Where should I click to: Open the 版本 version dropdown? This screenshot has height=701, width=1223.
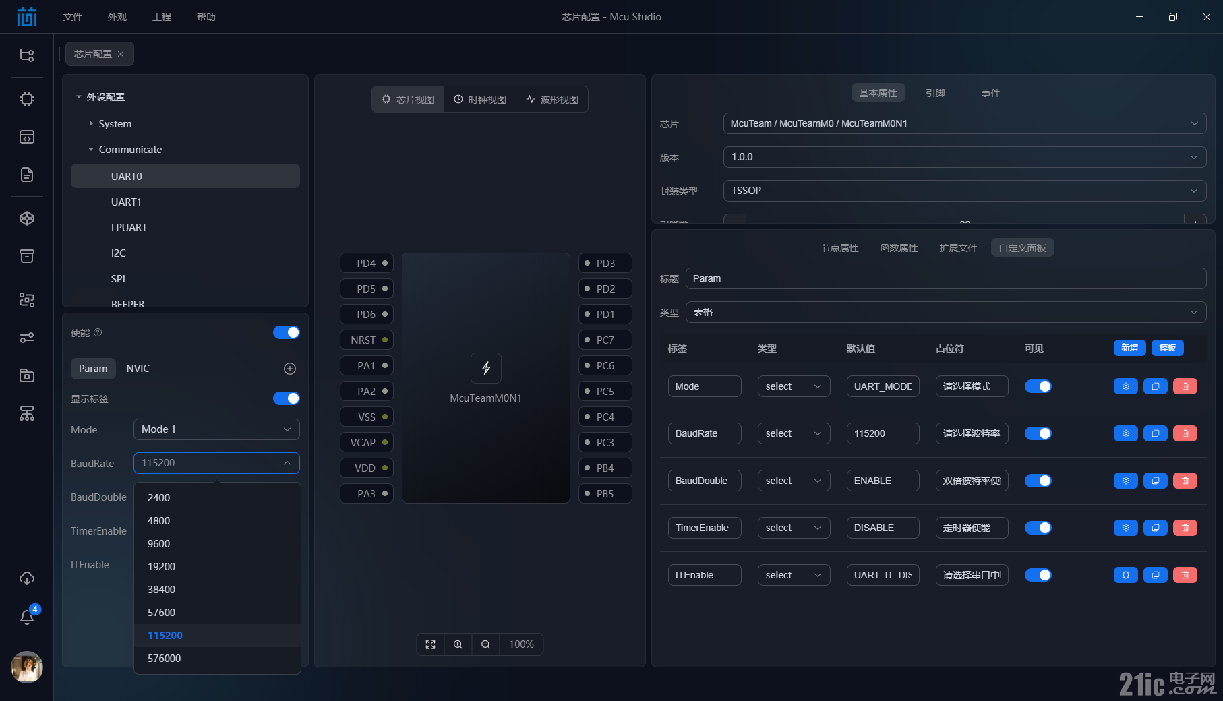(964, 157)
